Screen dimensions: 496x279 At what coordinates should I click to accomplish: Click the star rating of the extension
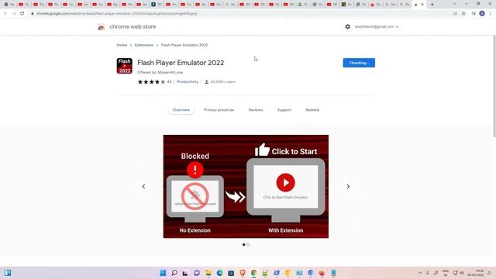pos(151,81)
